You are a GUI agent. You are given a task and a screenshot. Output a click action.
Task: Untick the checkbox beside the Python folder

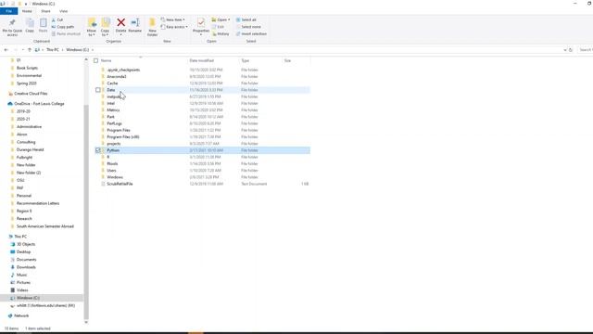(x=98, y=150)
